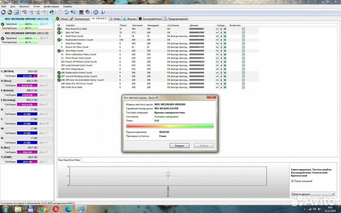Select second WDC WD20EARX disk (Диск 4) in list
The width and height of the screenshot is (341, 213).
point(27,37)
